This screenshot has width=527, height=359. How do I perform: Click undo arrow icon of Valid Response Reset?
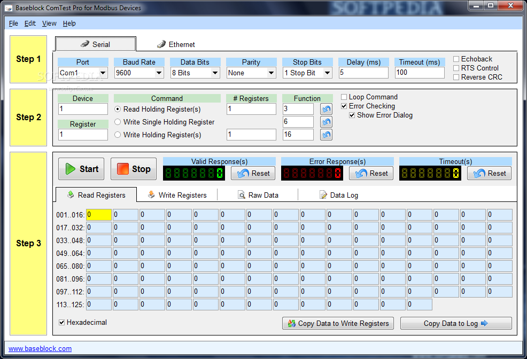pos(243,173)
